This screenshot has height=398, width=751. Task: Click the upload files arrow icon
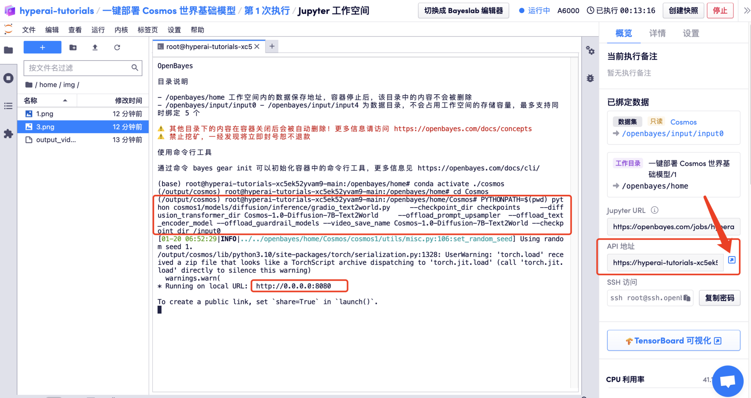(x=95, y=47)
